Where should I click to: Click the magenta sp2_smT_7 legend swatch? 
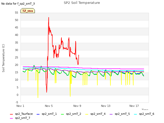click(11, 118)
